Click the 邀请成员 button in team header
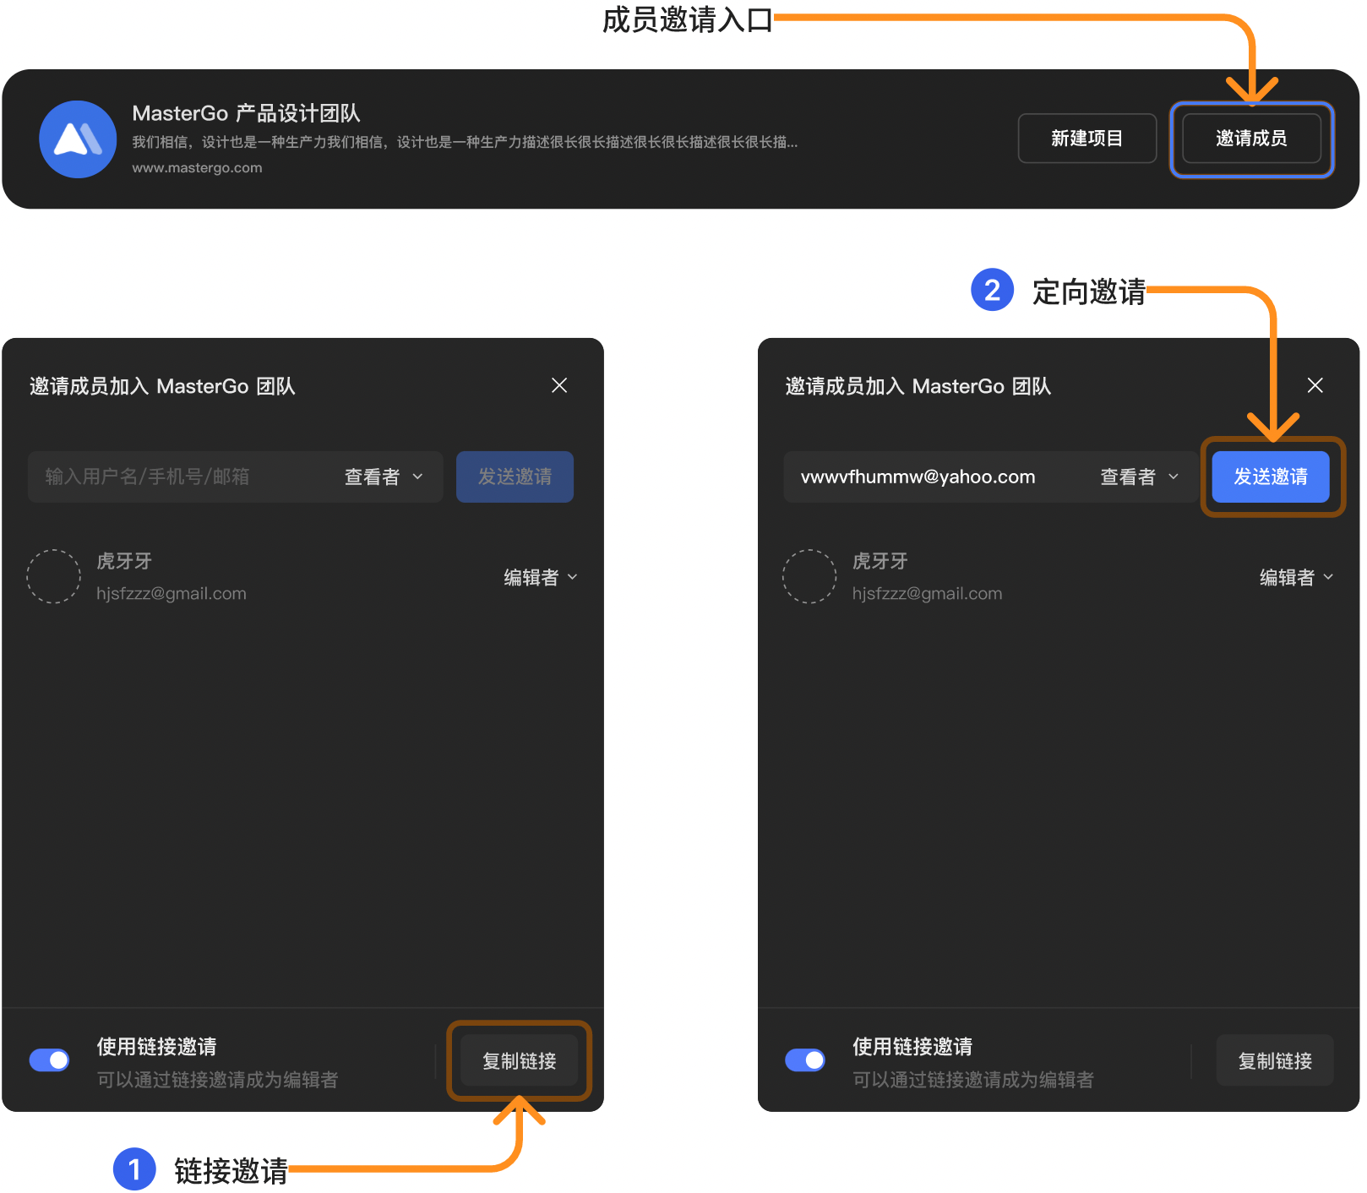1367x1193 pixels. pos(1251,139)
